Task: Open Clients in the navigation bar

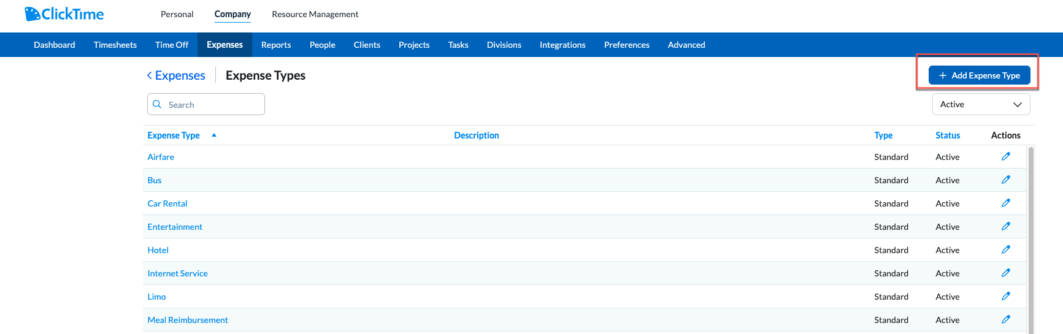Action: point(367,45)
